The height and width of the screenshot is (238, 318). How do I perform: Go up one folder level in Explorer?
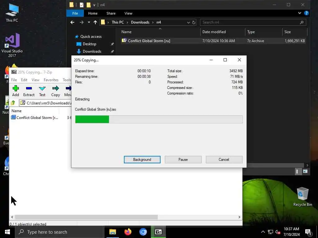coord(95,22)
